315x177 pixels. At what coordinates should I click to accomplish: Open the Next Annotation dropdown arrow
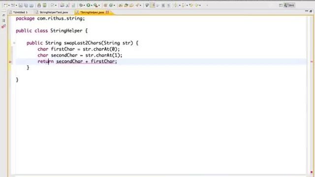(x=180, y=5)
